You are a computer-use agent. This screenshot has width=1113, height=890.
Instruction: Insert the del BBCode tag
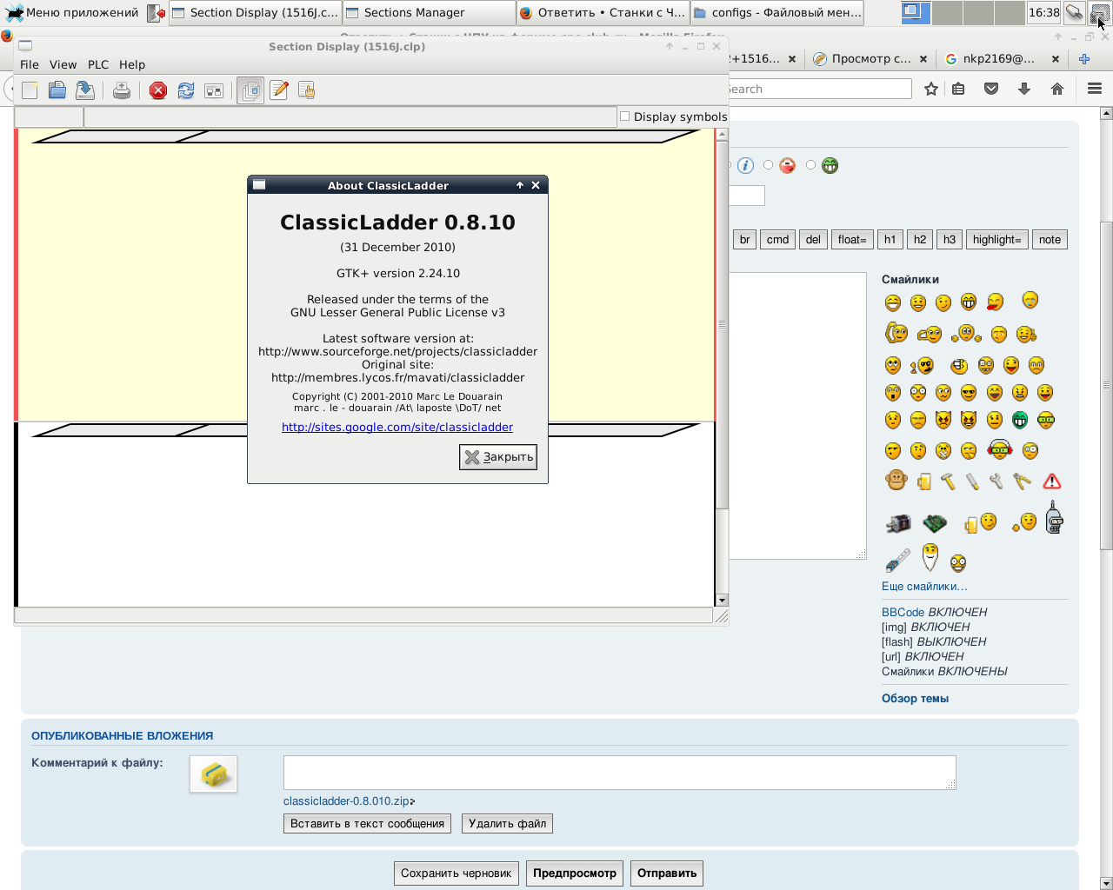pyautogui.click(x=813, y=240)
